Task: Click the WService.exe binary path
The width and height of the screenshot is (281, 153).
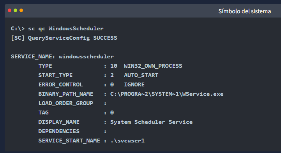Action: point(167,94)
